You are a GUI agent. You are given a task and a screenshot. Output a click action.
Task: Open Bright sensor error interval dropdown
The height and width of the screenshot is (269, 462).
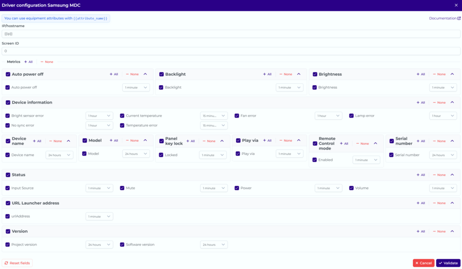99,116
